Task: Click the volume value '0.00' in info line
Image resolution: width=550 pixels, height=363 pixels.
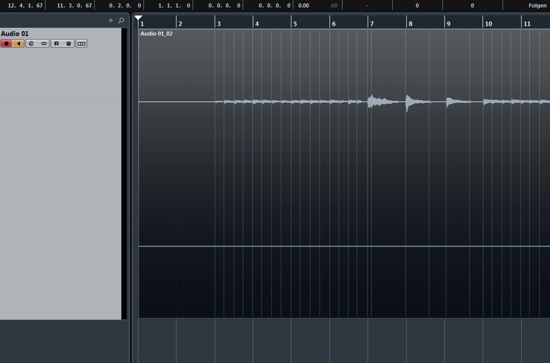Action: [303, 6]
